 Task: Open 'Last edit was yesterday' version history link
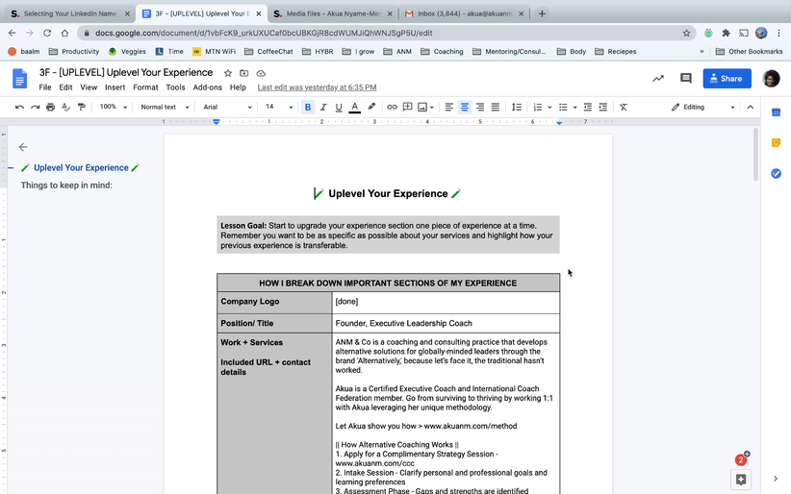click(317, 87)
